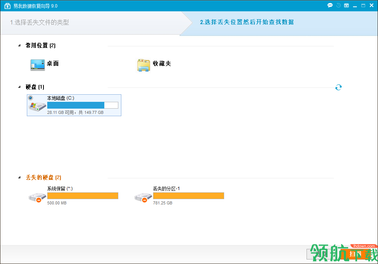
Task: Minimize the recovery wizard window
Action: [355, 6]
